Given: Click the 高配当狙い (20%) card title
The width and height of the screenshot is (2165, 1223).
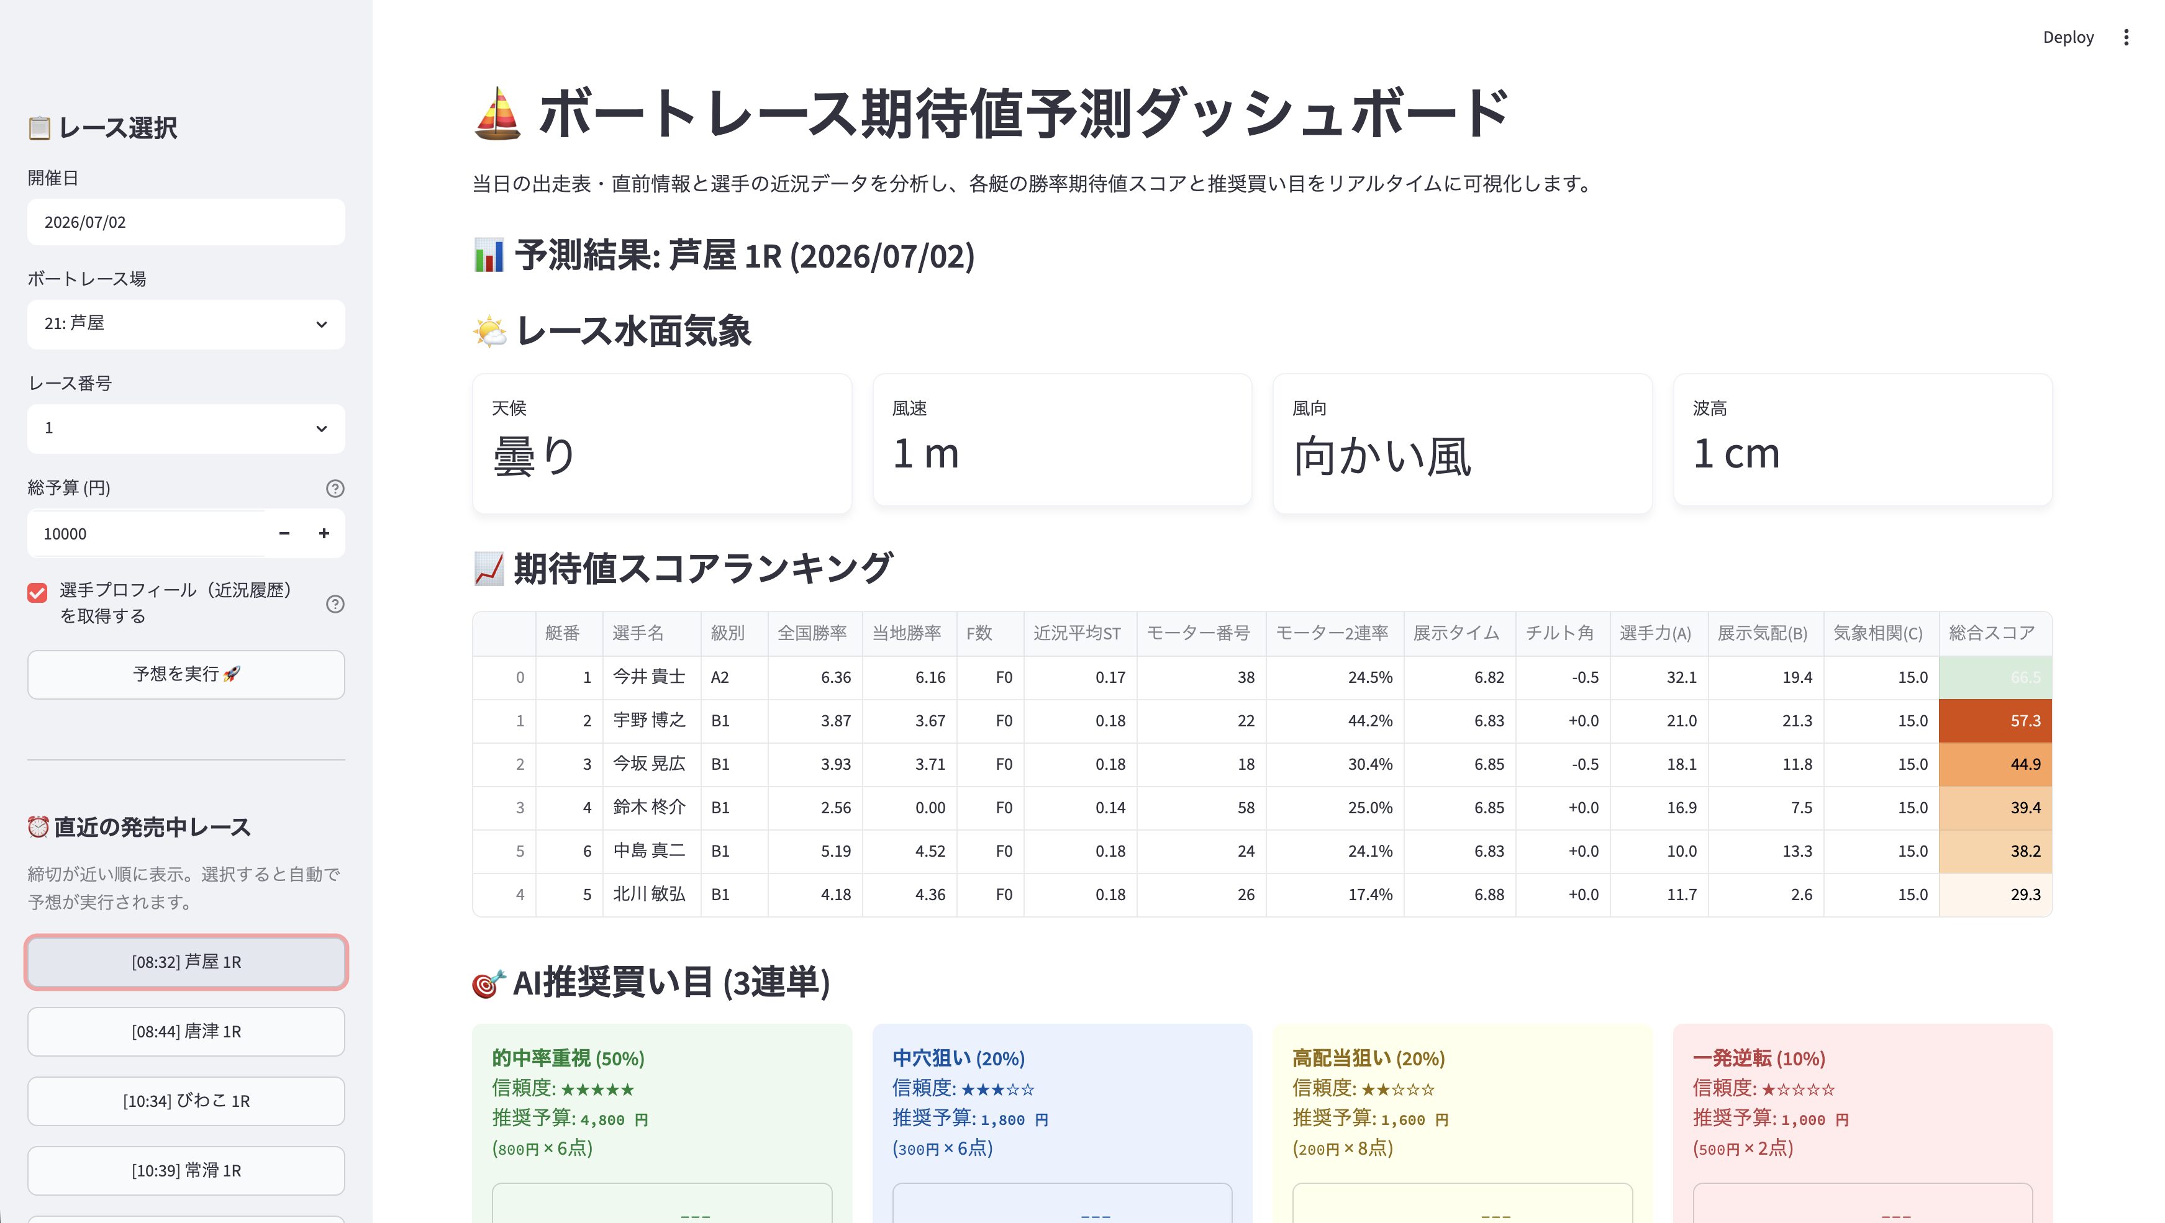Looking at the screenshot, I should [1368, 1058].
